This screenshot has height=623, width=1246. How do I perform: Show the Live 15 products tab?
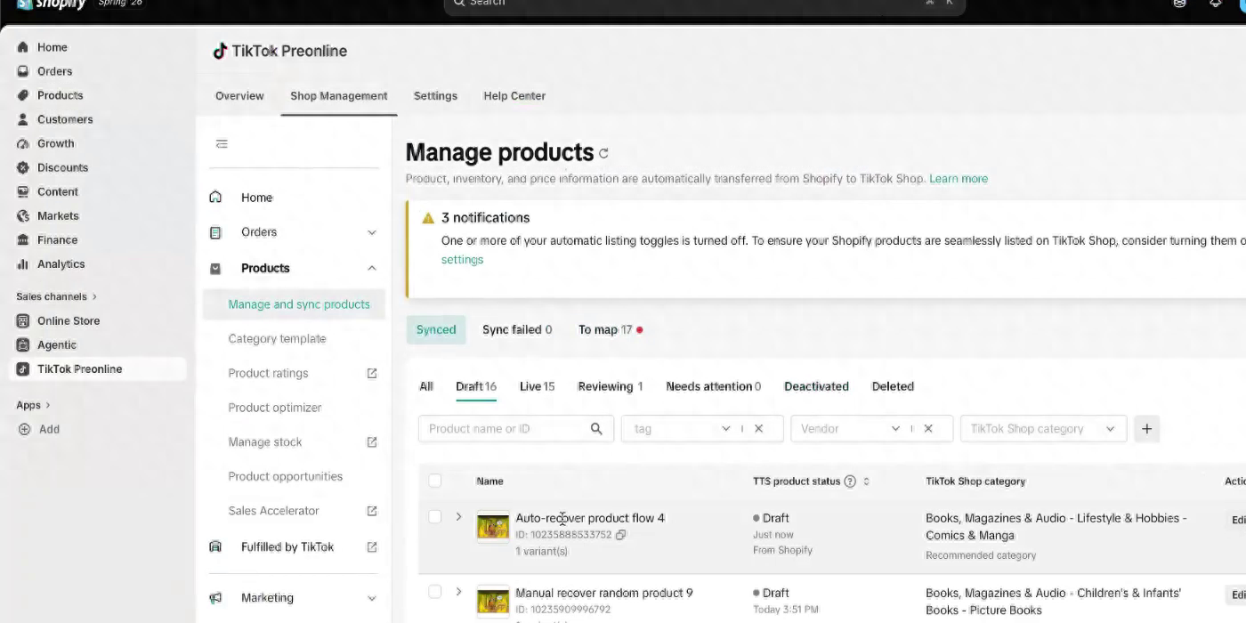tap(537, 386)
